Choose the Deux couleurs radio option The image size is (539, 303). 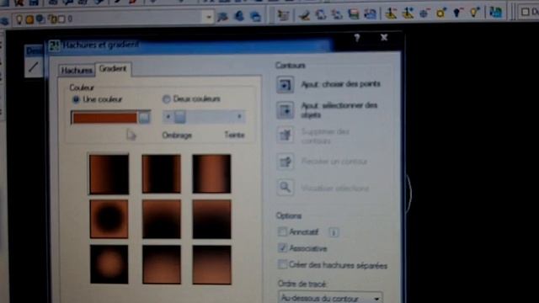[x=167, y=99]
